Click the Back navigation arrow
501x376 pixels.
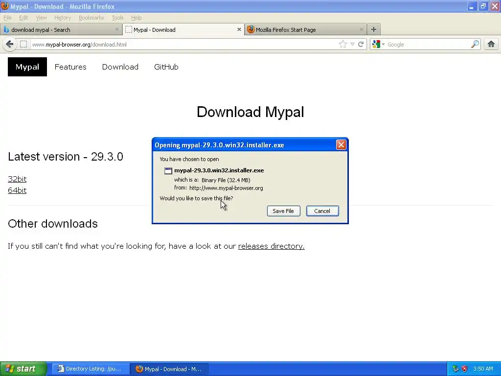[10, 44]
